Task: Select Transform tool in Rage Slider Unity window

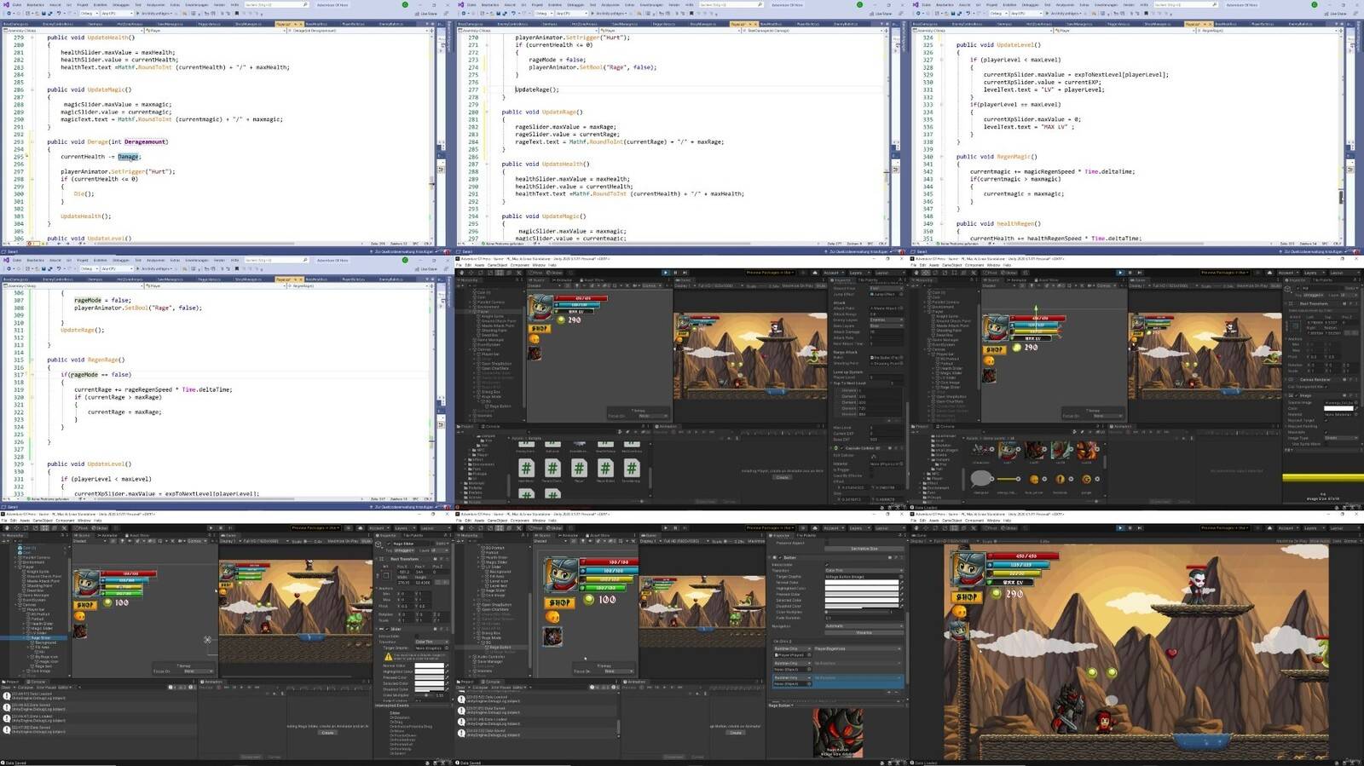Action: [55, 528]
